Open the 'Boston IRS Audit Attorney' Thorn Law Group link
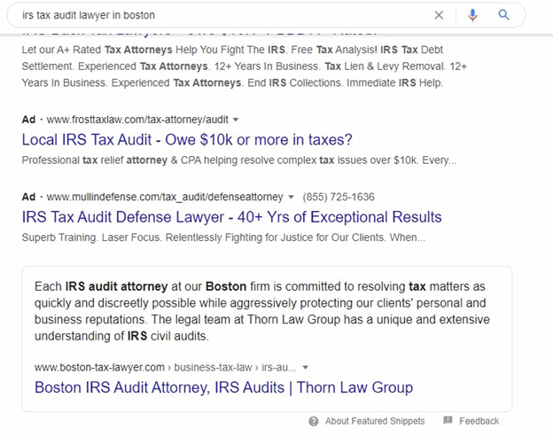553x437 pixels. pos(223,387)
